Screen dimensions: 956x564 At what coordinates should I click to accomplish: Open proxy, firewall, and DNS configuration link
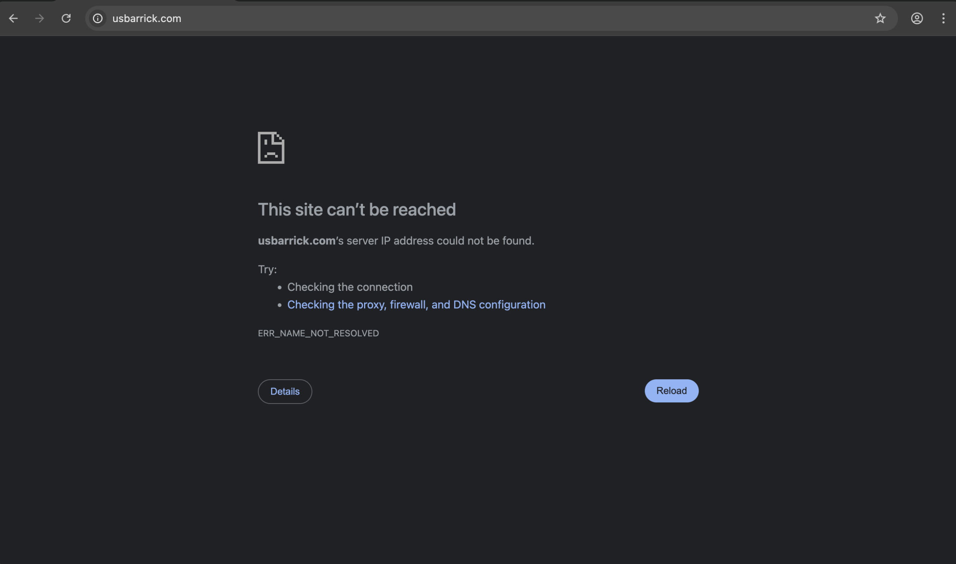[x=416, y=305]
